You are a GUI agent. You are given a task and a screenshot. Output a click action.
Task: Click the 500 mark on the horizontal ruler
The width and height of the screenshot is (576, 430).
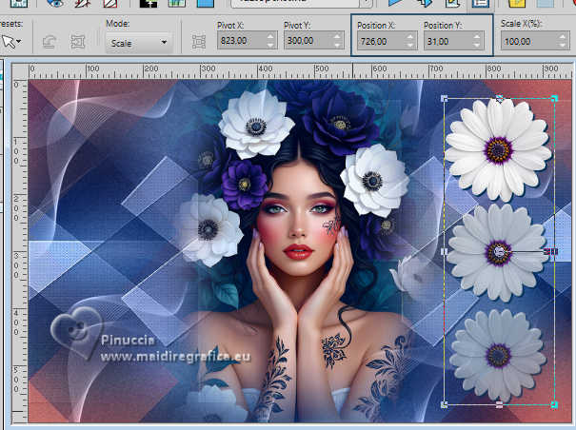click(322, 68)
